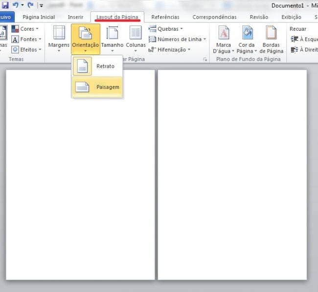The width and height of the screenshot is (318, 292).
Task: Open Cor da Página color picker
Action: point(247,38)
